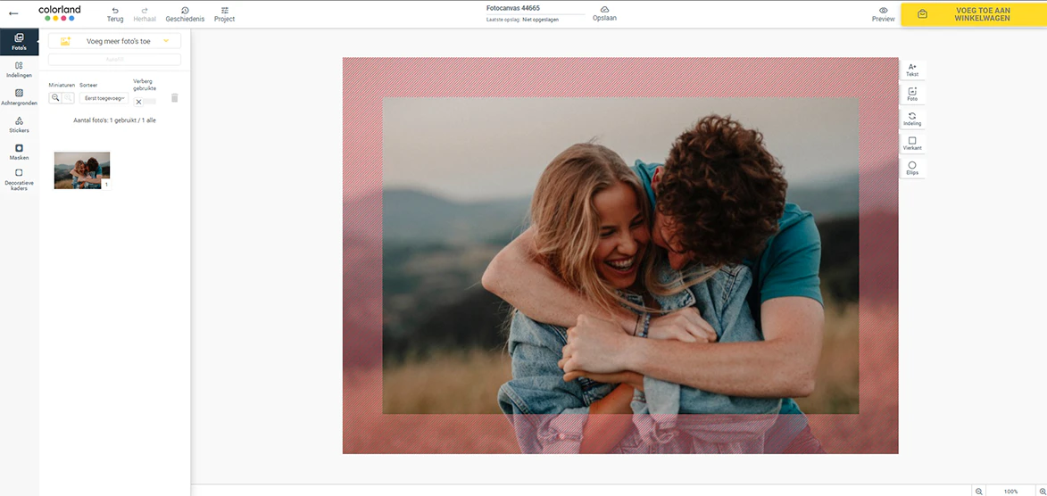1047x496 pixels.
Task: Open the Stickers sidebar tab
Action: click(19, 125)
